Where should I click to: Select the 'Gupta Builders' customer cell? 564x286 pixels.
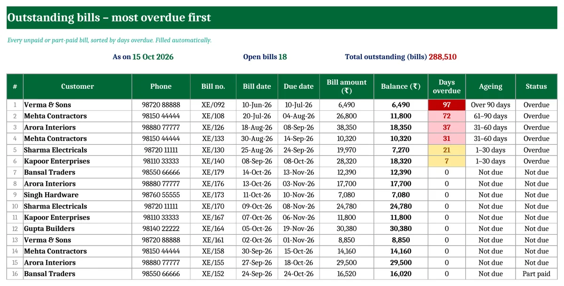[x=78, y=229]
